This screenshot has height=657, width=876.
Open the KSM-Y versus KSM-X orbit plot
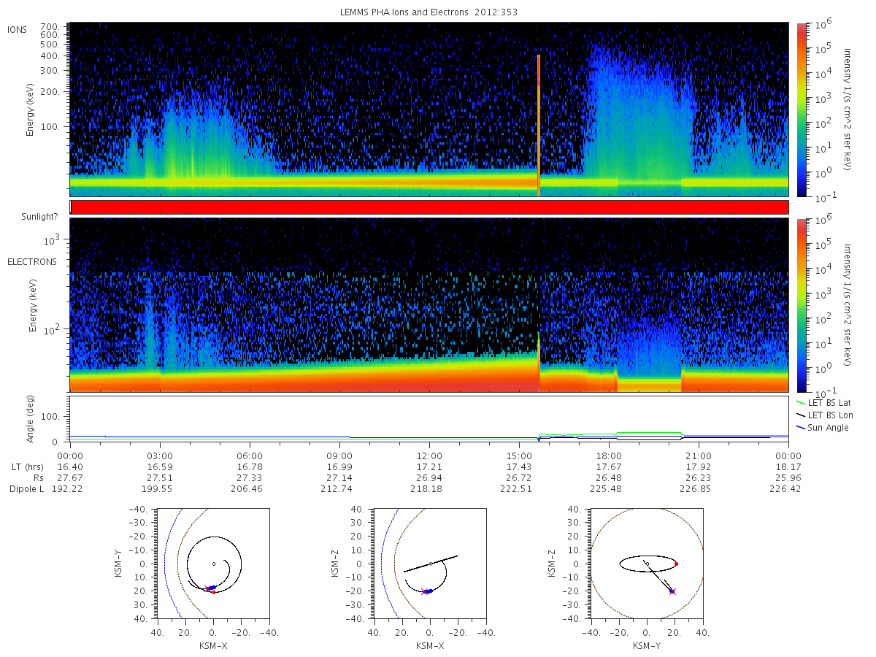pos(212,564)
